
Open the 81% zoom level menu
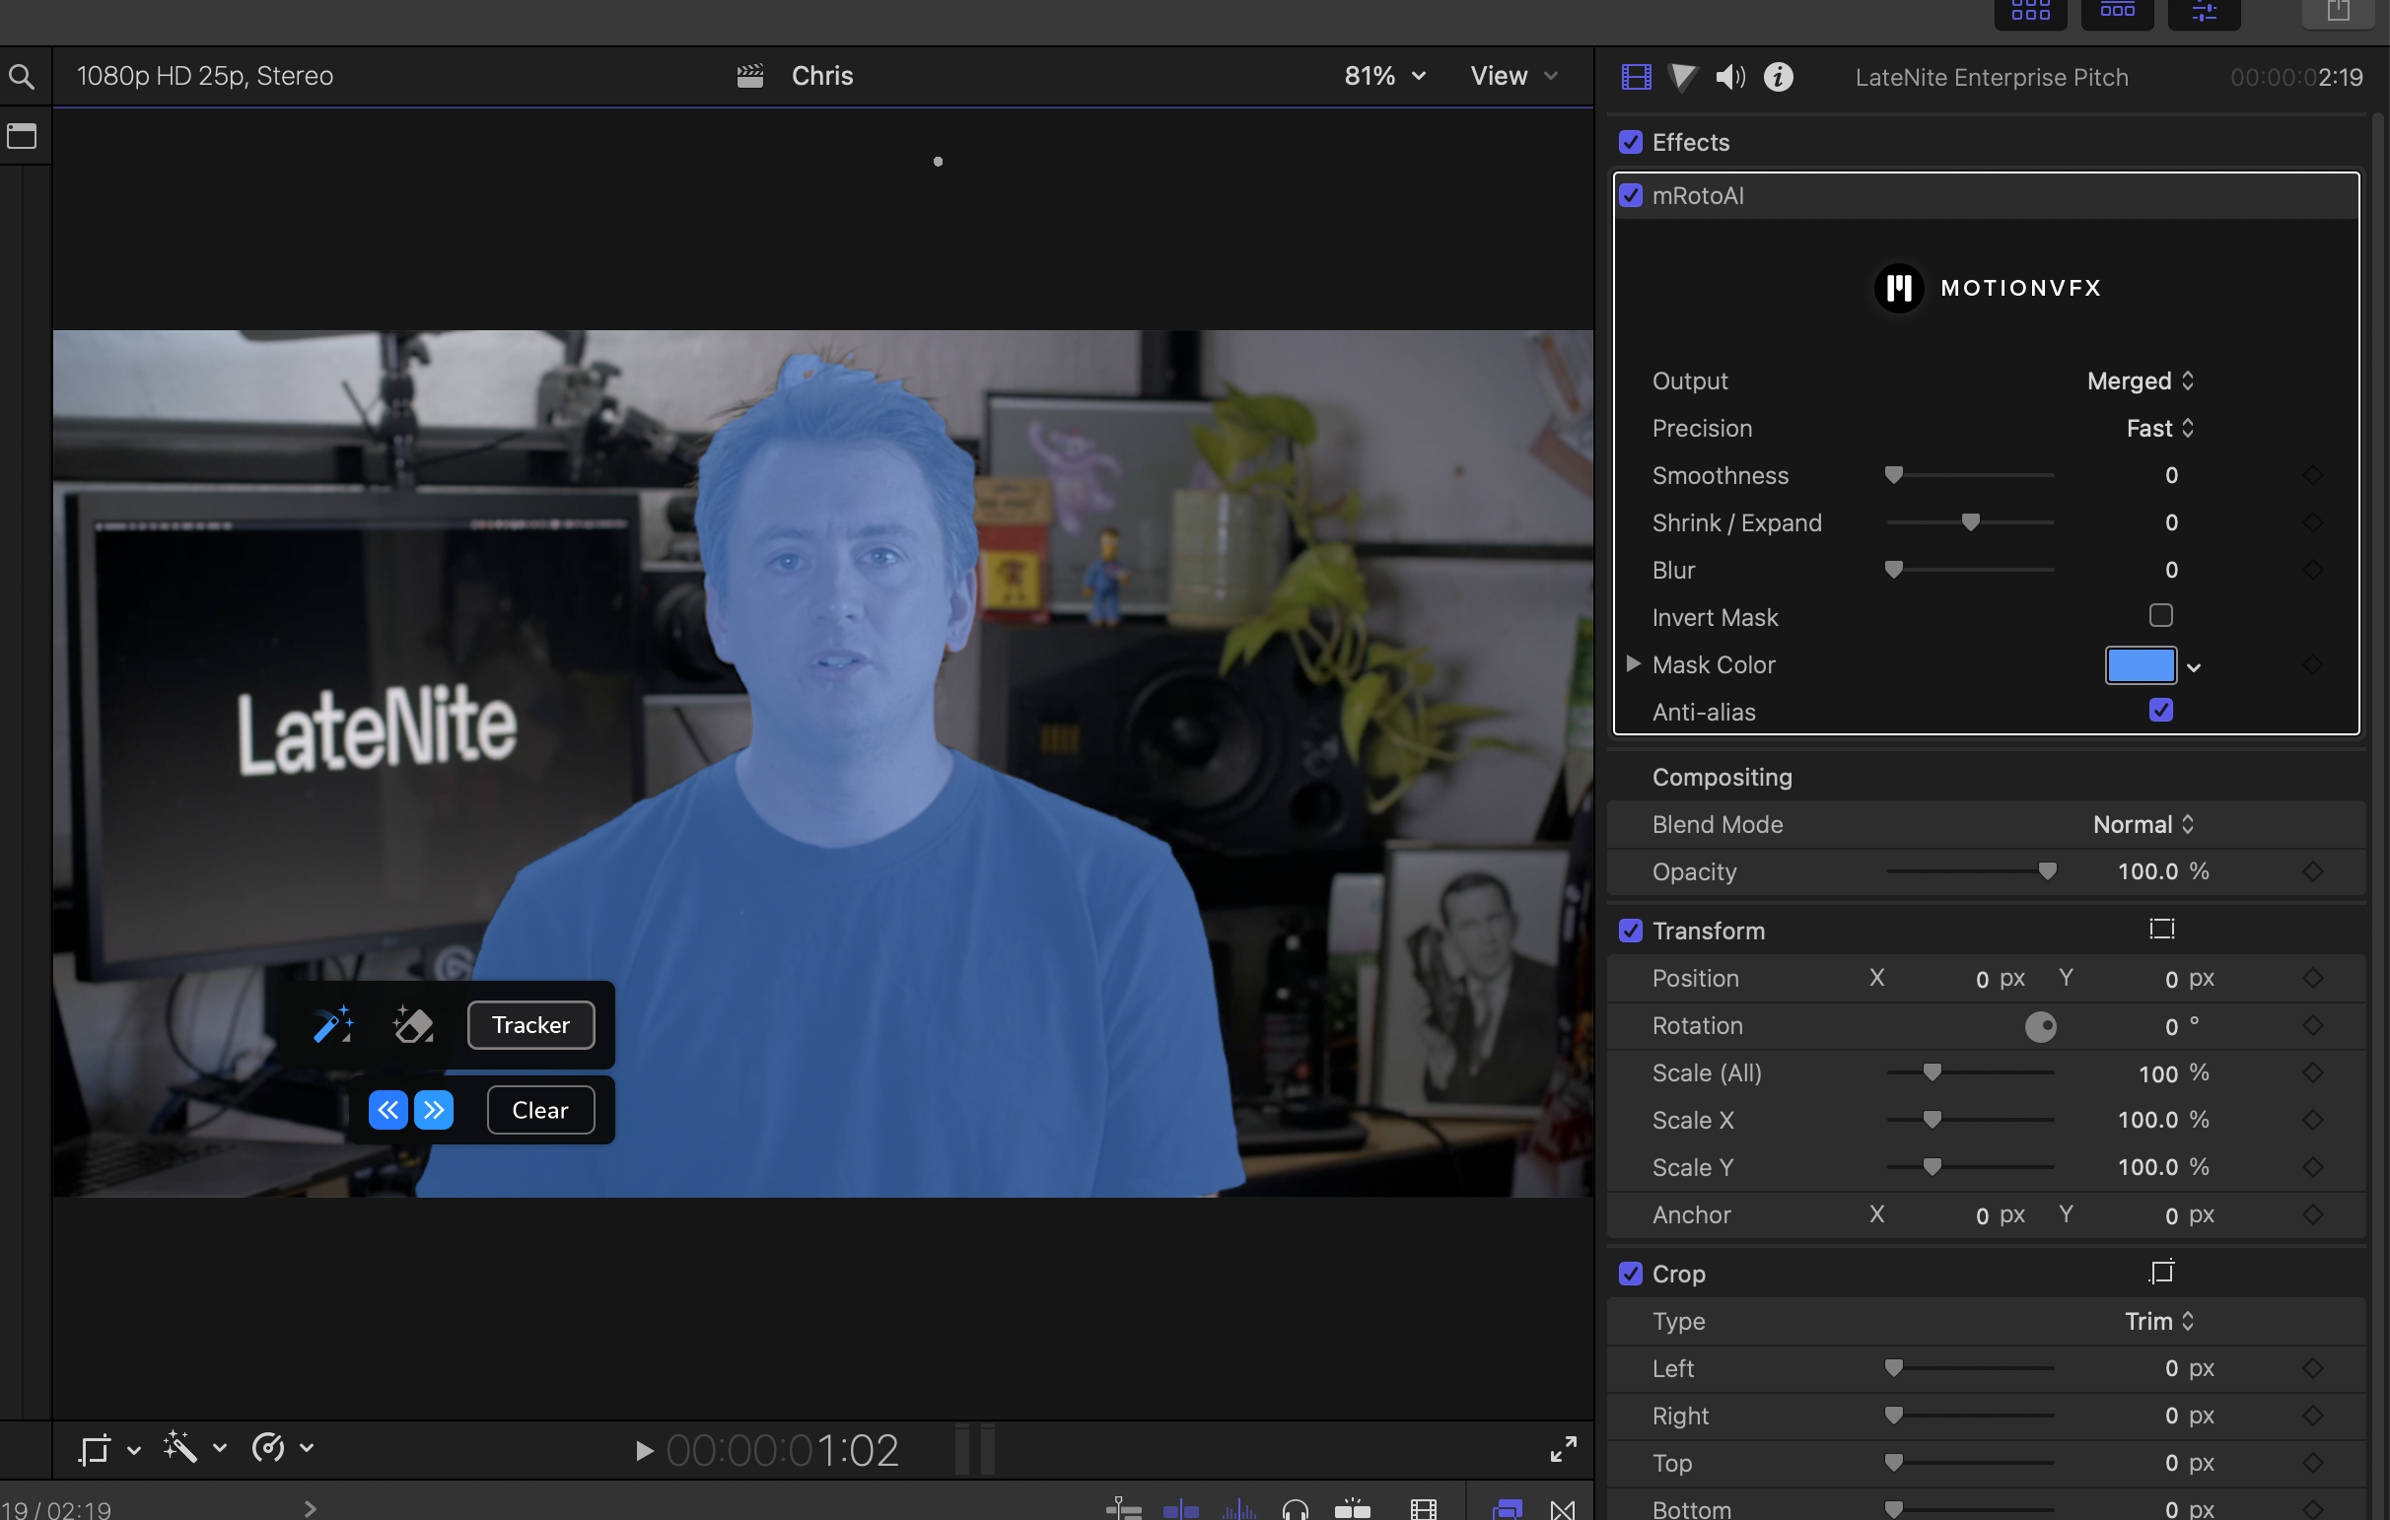coord(1384,77)
